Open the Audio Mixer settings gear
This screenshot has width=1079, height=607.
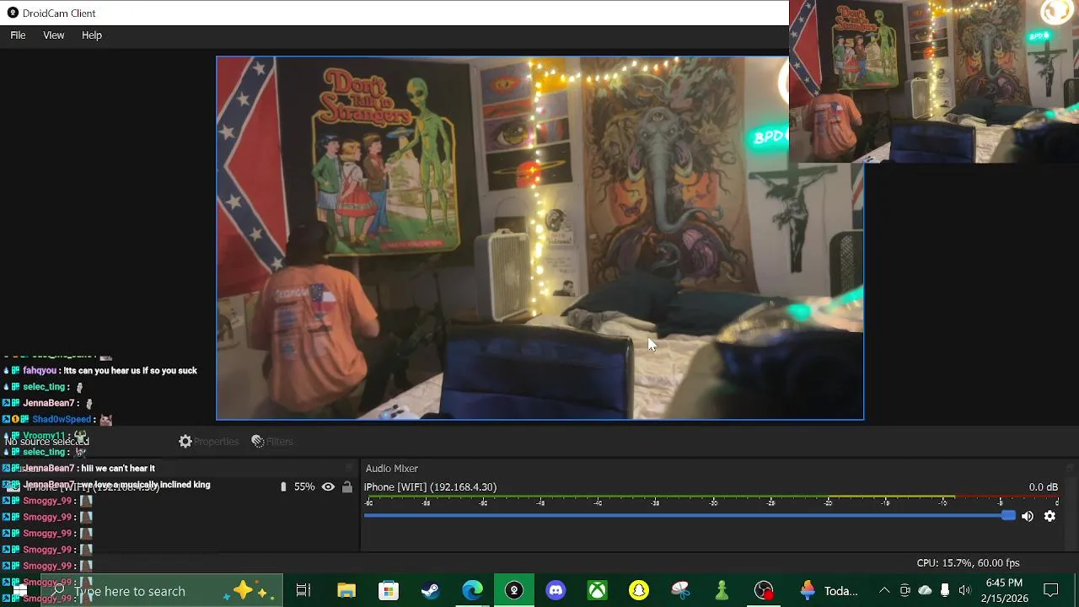[x=1049, y=517]
